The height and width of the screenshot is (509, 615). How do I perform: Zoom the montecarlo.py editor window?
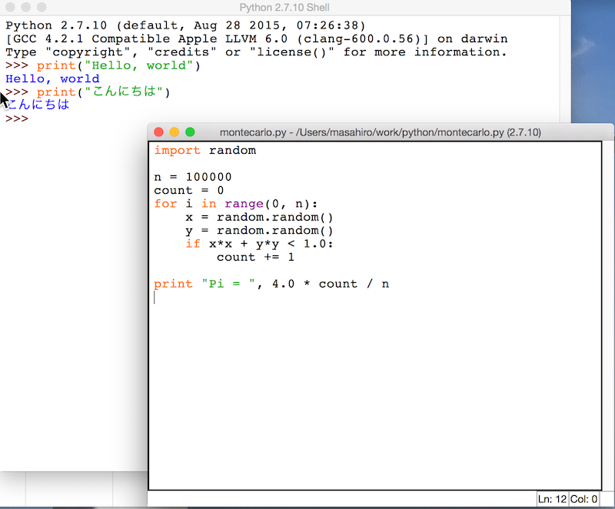(190, 132)
